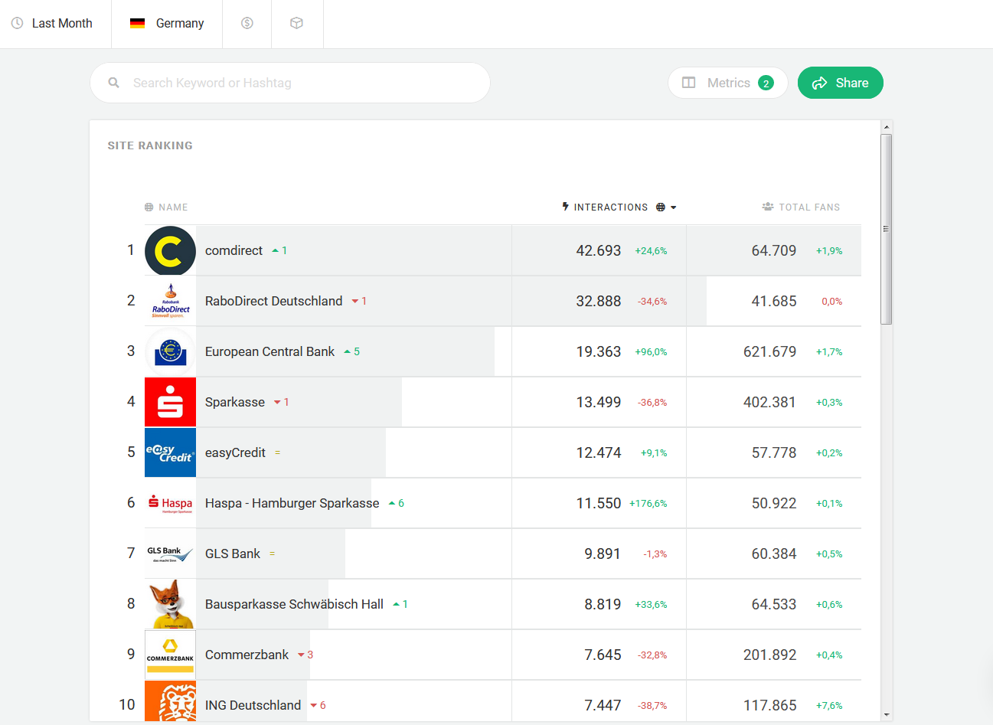Select the ING Deutschland name
Viewport: 993px width, 725px height.
pyautogui.click(x=253, y=705)
